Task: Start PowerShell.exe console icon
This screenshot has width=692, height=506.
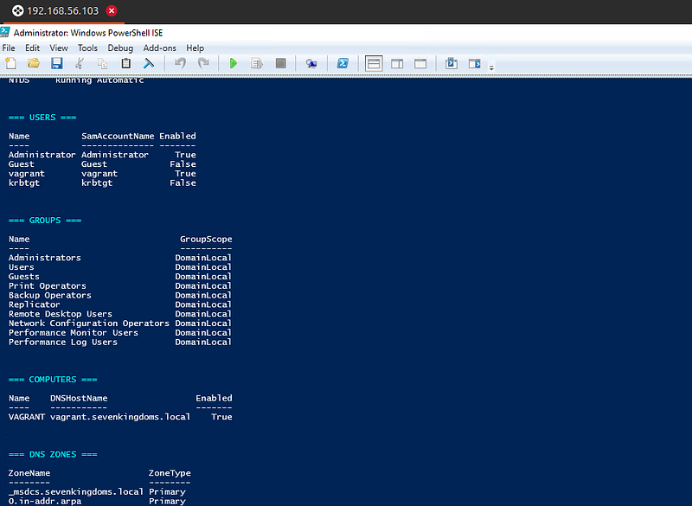Action: pyautogui.click(x=343, y=63)
